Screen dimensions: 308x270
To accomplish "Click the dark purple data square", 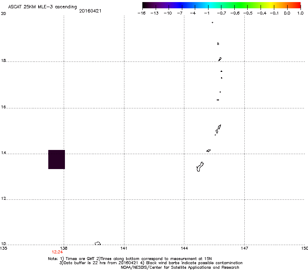I will coord(57,160).
